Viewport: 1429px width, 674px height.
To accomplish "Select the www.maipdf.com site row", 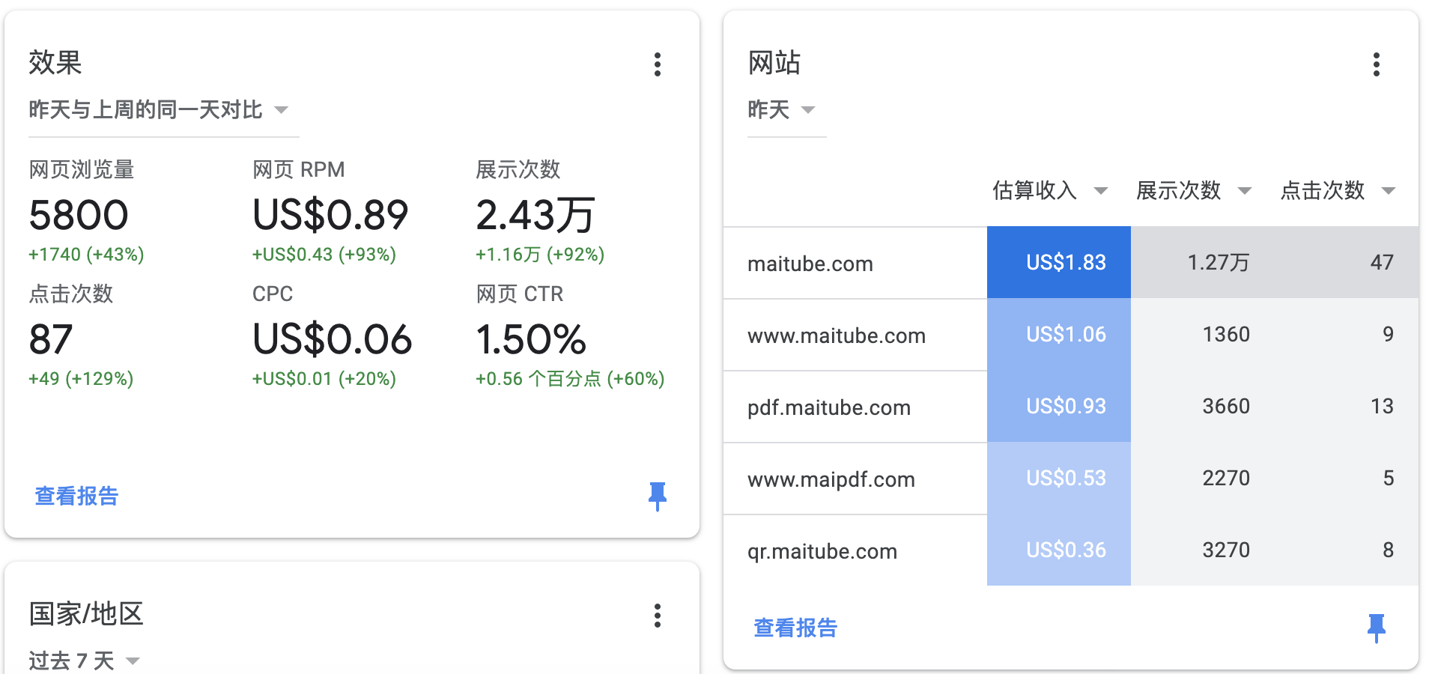I will coord(1071,478).
